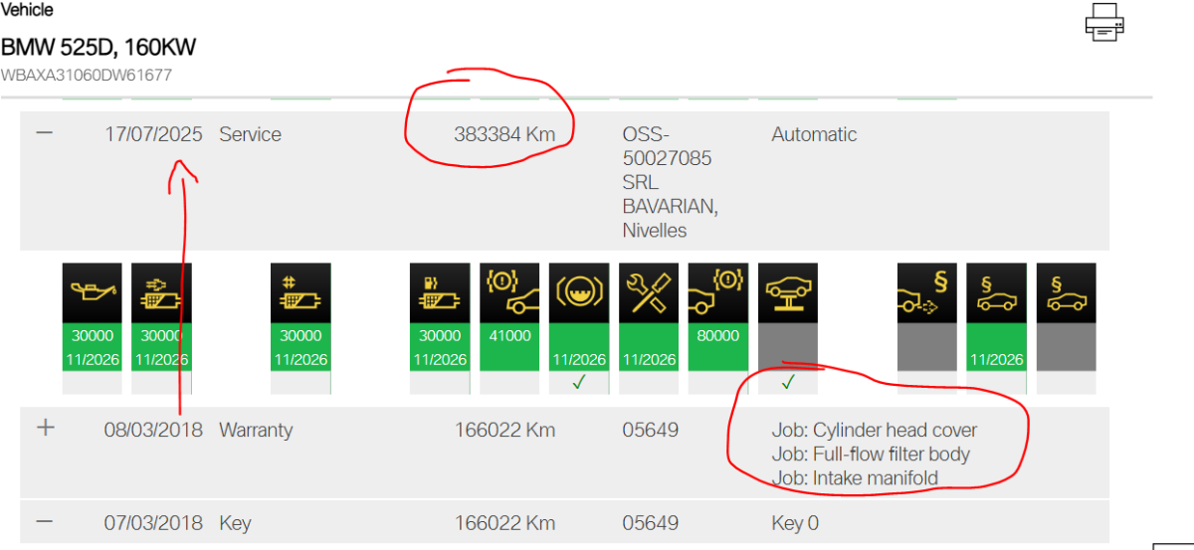Click the VIN number WBAXA31060DW61677
1194x550 pixels.
coord(86,75)
